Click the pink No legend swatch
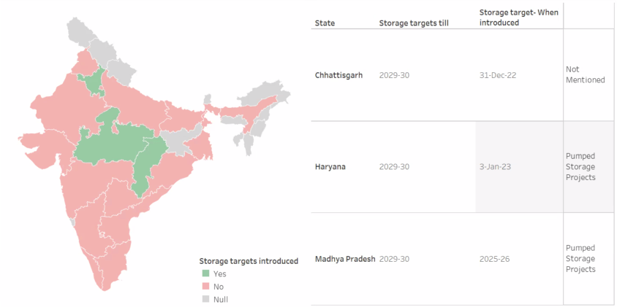The width and height of the screenshot is (617, 307). click(205, 286)
